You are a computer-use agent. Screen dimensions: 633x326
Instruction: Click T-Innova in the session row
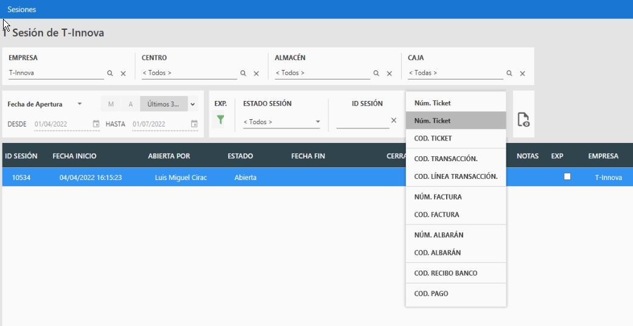click(609, 178)
